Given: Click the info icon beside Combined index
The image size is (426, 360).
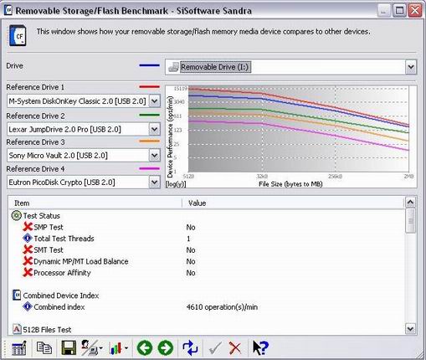Looking at the screenshot, I should tap(28, 306).
